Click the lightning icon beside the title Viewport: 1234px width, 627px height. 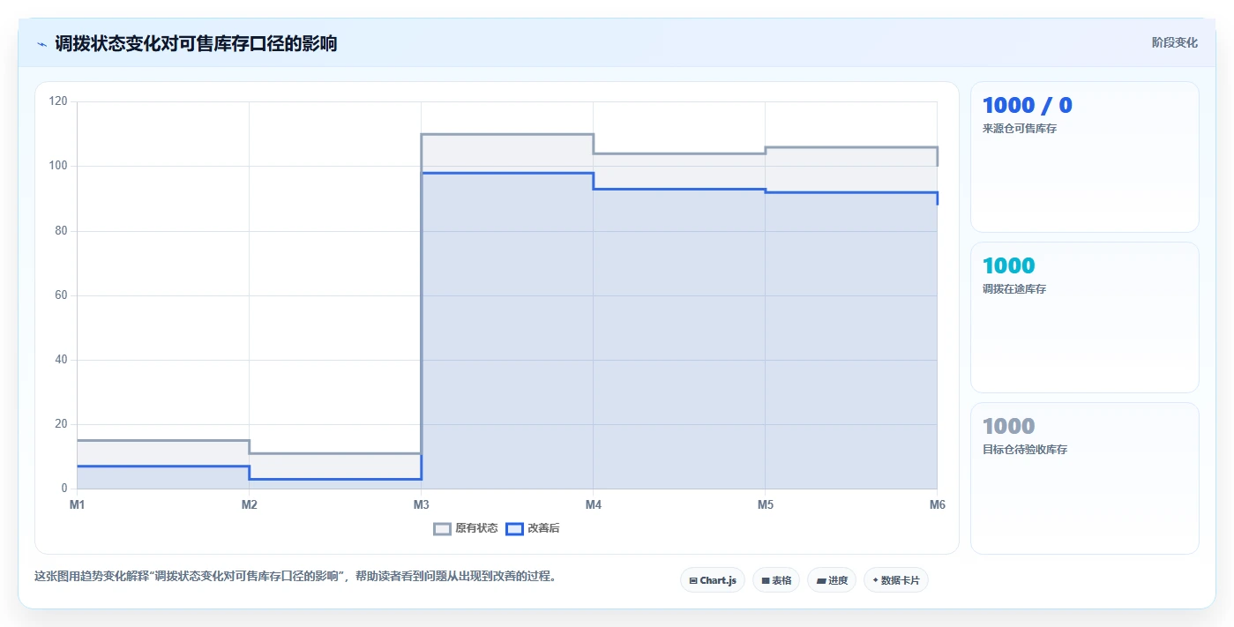coord(41,44)
